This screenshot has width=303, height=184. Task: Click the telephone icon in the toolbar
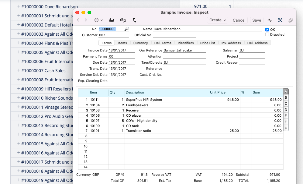(x=134, y=19)
